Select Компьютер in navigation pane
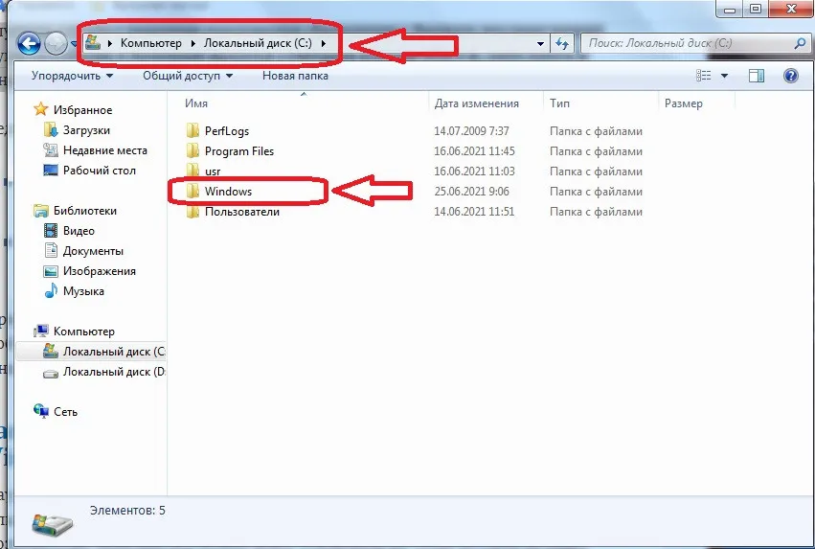 [x=83, y=332]
